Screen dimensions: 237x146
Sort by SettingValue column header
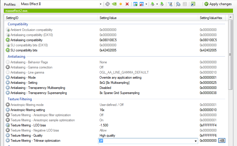148,18
